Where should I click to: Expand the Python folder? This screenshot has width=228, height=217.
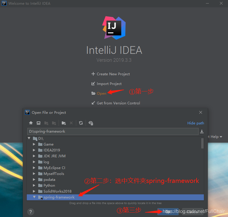click(34, 185)
